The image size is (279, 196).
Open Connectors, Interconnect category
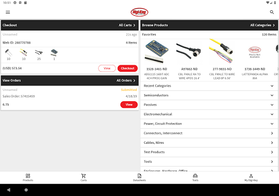click(x=209, y=133)
